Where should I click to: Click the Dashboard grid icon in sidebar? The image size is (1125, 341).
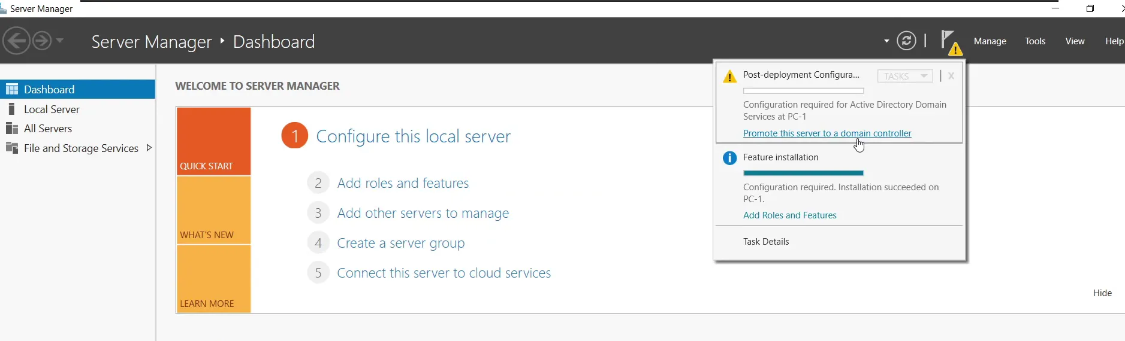pyautogui.click(x=12, y=89)
